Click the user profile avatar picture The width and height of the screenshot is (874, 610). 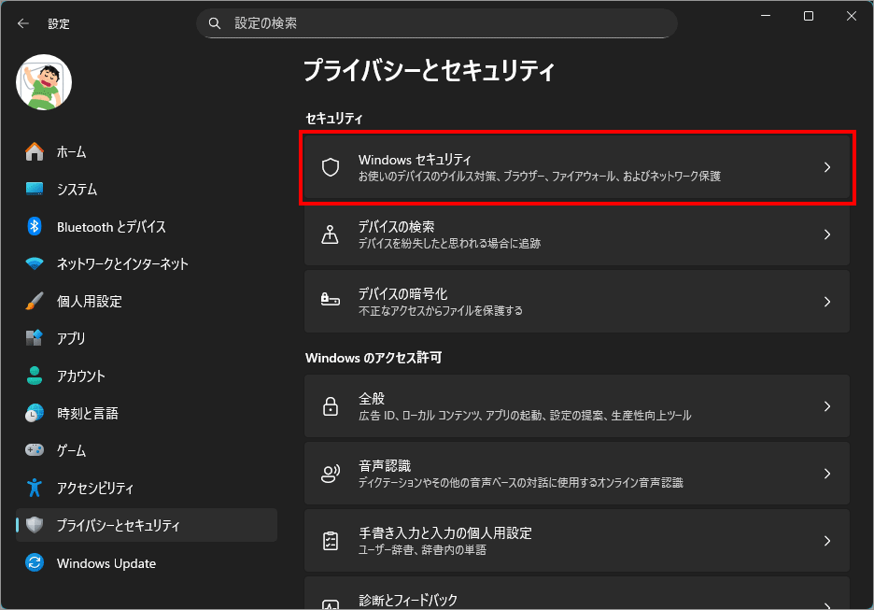pos(44,81)
